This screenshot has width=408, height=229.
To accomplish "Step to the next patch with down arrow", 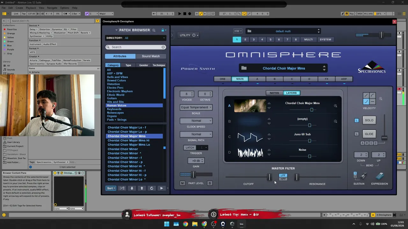I will pyautogui.click(x=132, y=188).
